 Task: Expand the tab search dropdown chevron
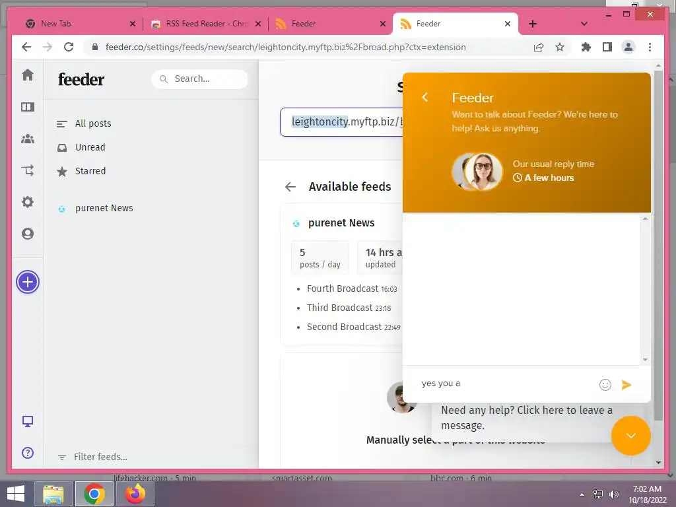coord(584,24)
